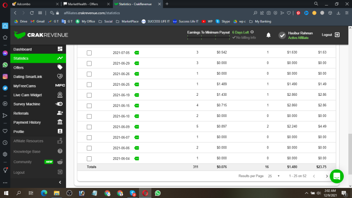Open the green live chat bubble
This screenshot has width=352, height=198.
tap(336, 176)
